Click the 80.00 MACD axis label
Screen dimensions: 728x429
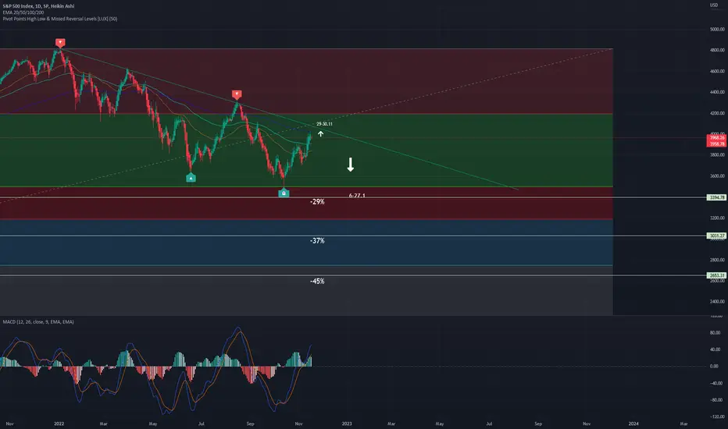[x=715, y=333]
